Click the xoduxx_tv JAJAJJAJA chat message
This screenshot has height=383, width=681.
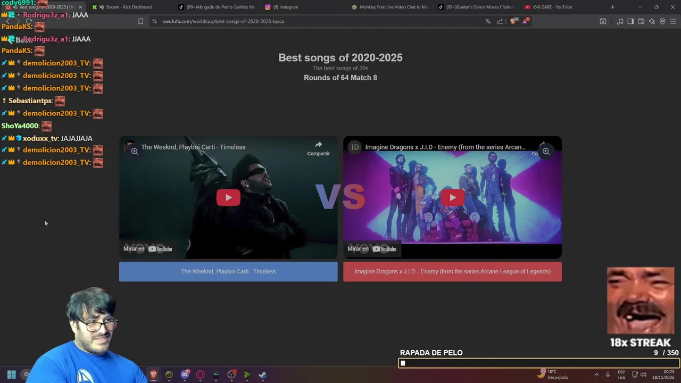47,138
